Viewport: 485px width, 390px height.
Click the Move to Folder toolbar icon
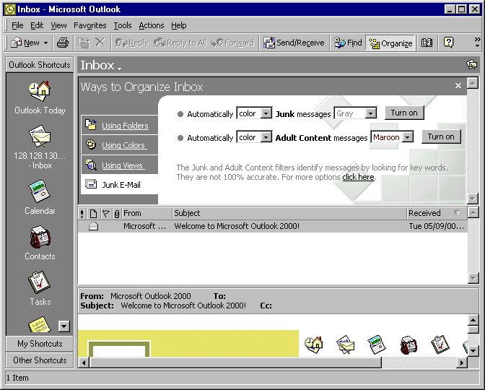coord(83,43)
